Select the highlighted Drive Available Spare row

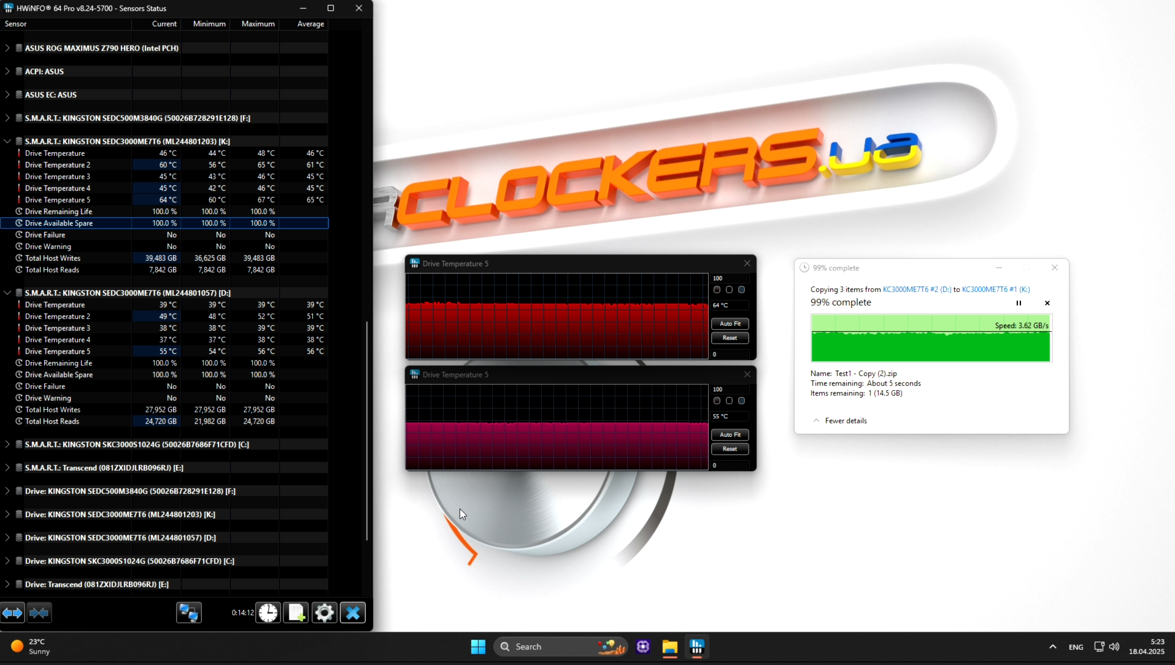(x=164, y=223)
